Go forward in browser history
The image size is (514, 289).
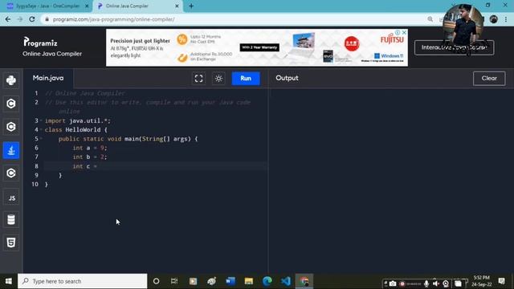tap(20, 19)
